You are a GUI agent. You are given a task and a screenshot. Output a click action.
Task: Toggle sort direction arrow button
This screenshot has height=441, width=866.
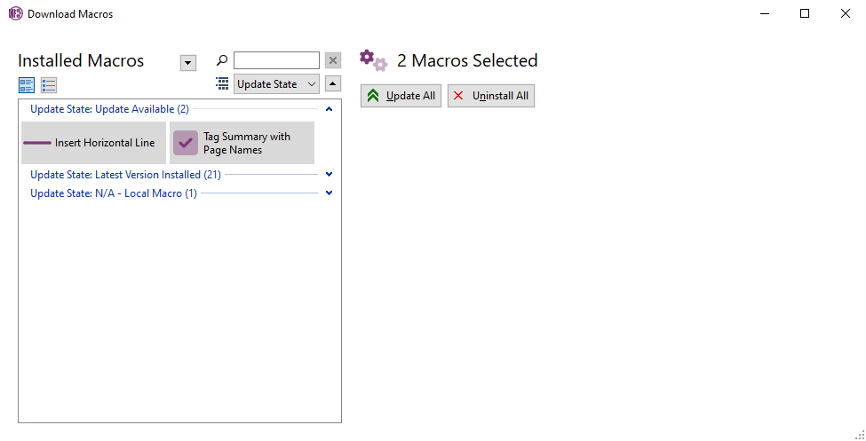point(333,83)
